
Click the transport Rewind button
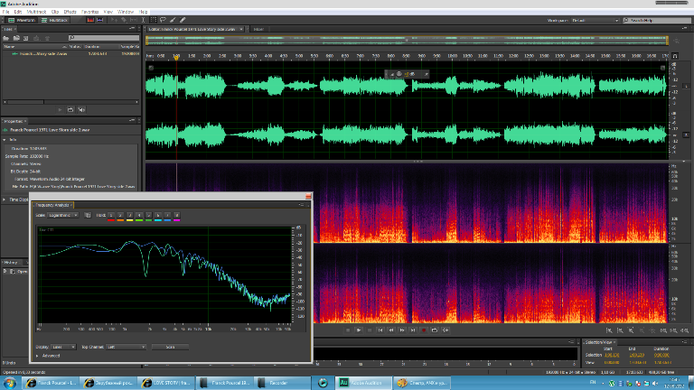pyautogui.click(x=391, y=330)
